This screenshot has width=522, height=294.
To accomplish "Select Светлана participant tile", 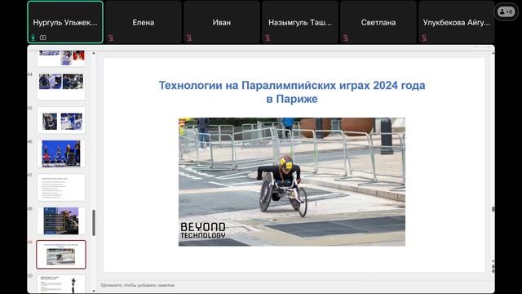I will (378, 22).
